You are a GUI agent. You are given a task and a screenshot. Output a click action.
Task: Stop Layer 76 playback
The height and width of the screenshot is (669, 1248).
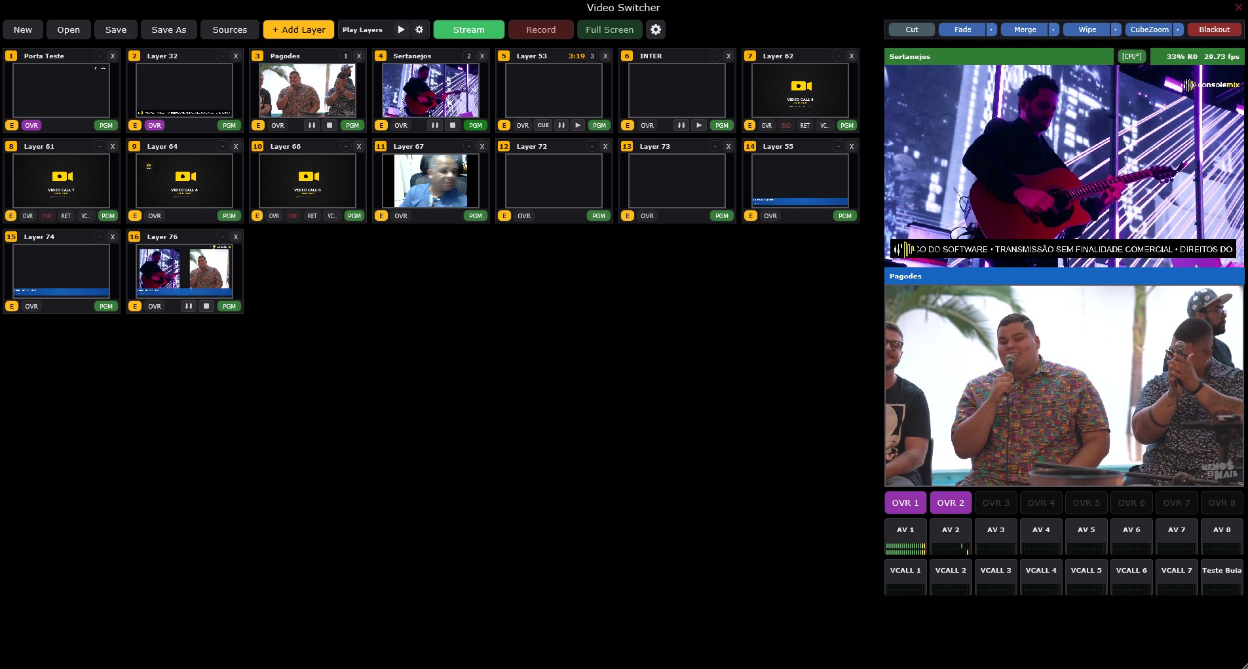point(206,306)
